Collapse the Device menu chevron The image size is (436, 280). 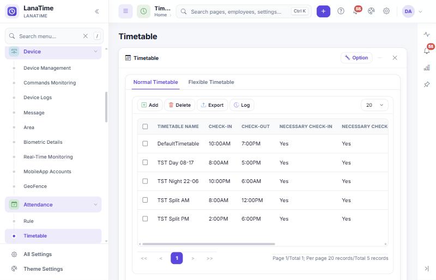95,51
